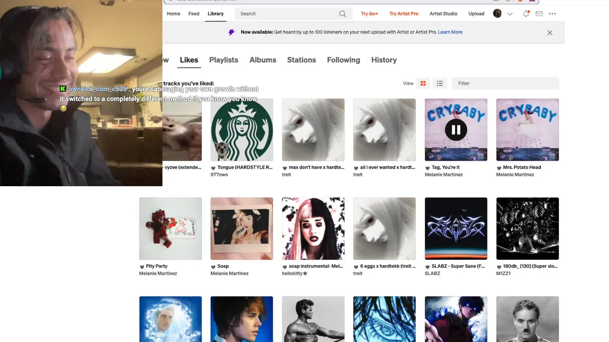This screenshot has height=342, width=609.
Task: Switch to grid view
Action: tap(423, 84)
